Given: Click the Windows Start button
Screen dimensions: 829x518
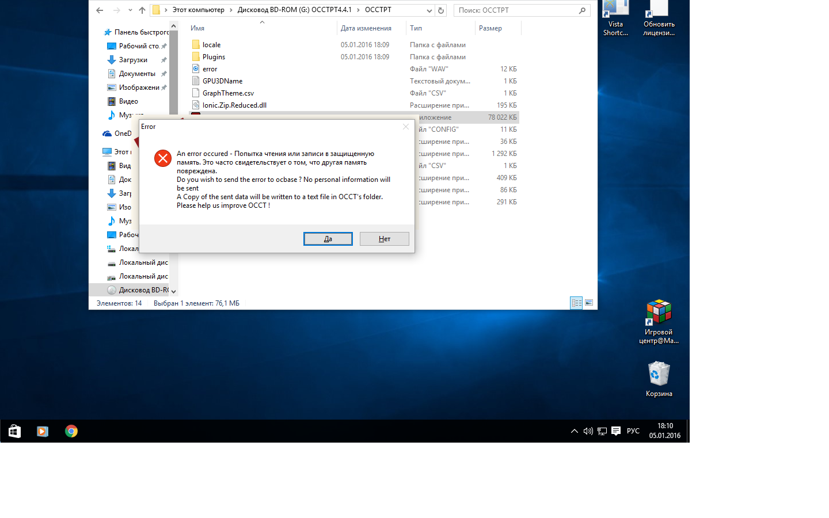Looking at the screenshot, I should (x=14, y=431).
